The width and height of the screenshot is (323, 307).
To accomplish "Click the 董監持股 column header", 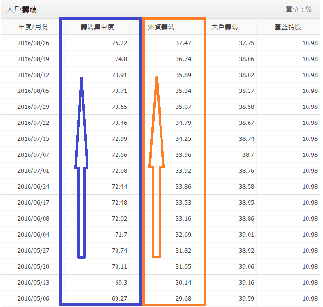I will [288, 27].
